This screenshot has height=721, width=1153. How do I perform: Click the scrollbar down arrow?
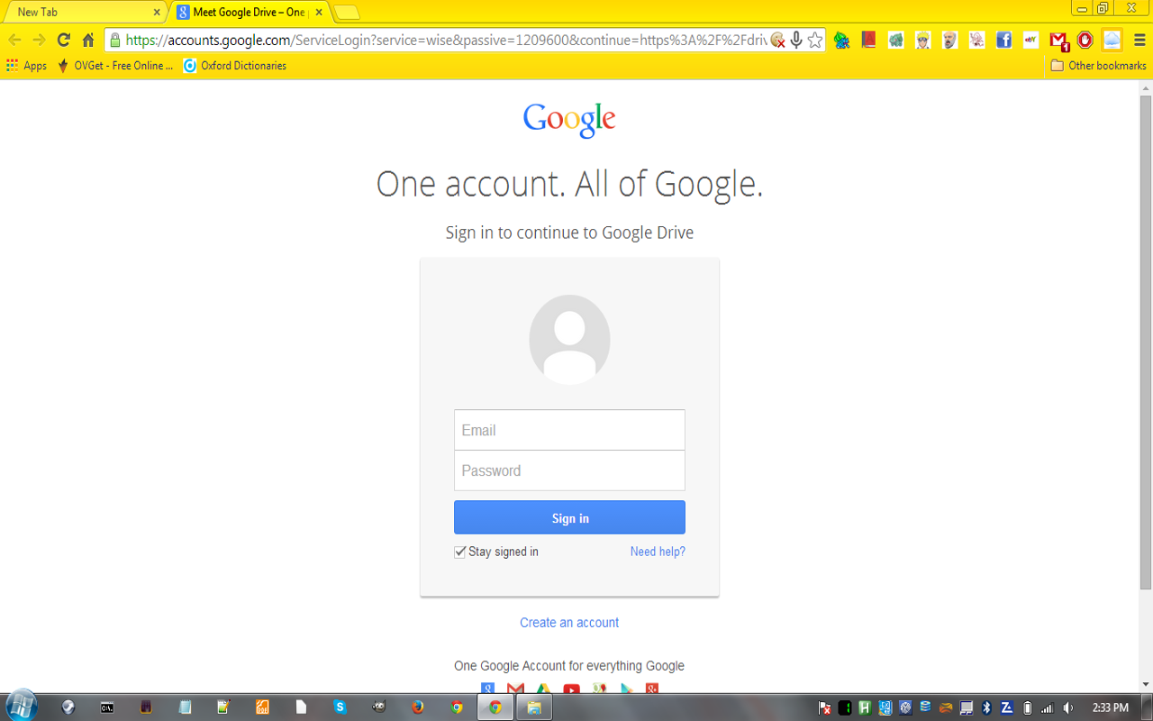pos(1146,685)
